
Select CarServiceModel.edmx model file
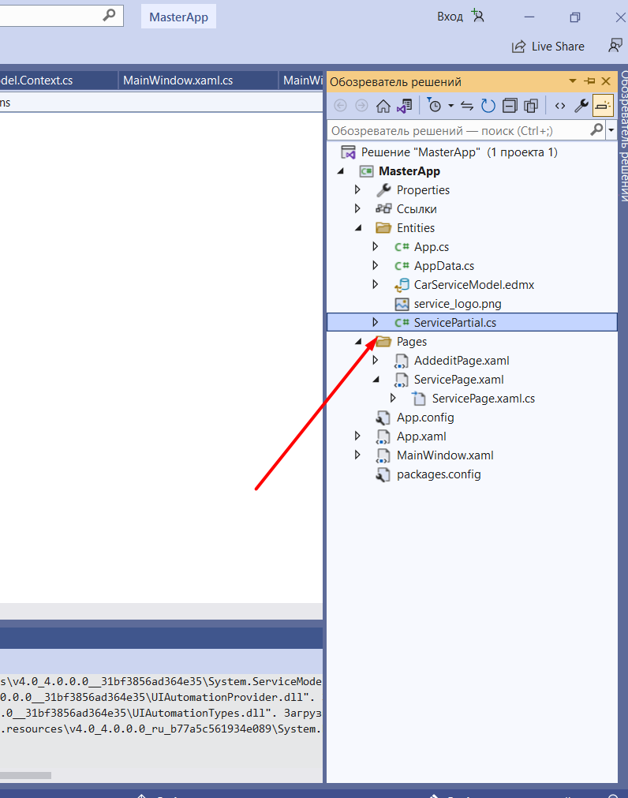pyautogui.click(x=473, y=284)
